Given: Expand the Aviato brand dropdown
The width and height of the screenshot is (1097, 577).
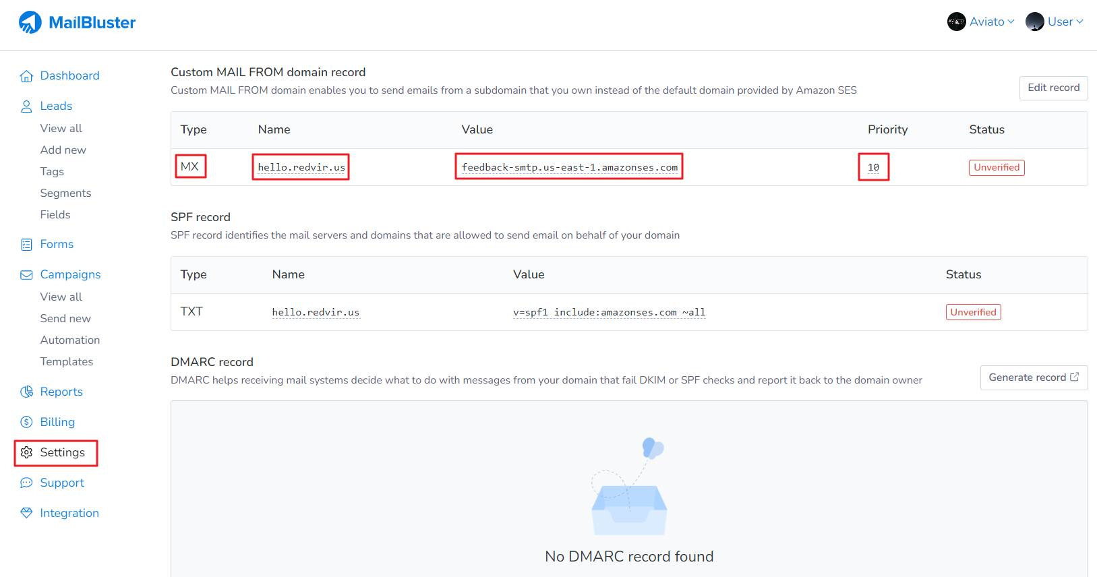Looking at the screenshot, I should coord(981,22).
